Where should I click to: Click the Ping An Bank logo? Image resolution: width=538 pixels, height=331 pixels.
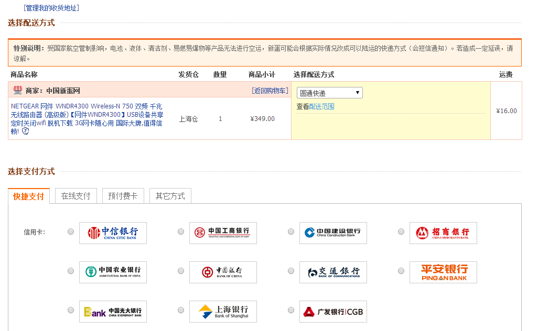coord(443,272)
